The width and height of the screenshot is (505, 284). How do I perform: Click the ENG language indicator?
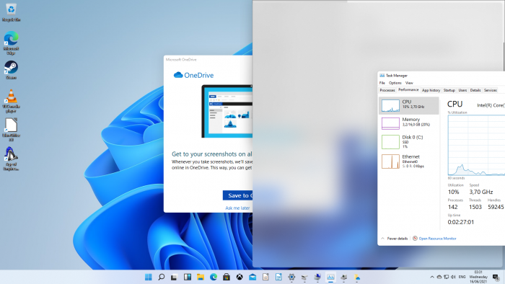pyautogui.click(x=462, y=277)
